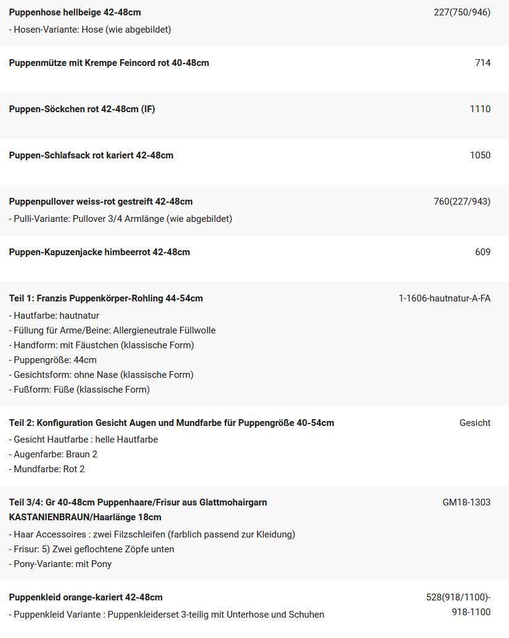Select Puppen-Kapuzenjacke himbeerrot 42-48cm title
The image size is (509, 638).
[99, 252]
